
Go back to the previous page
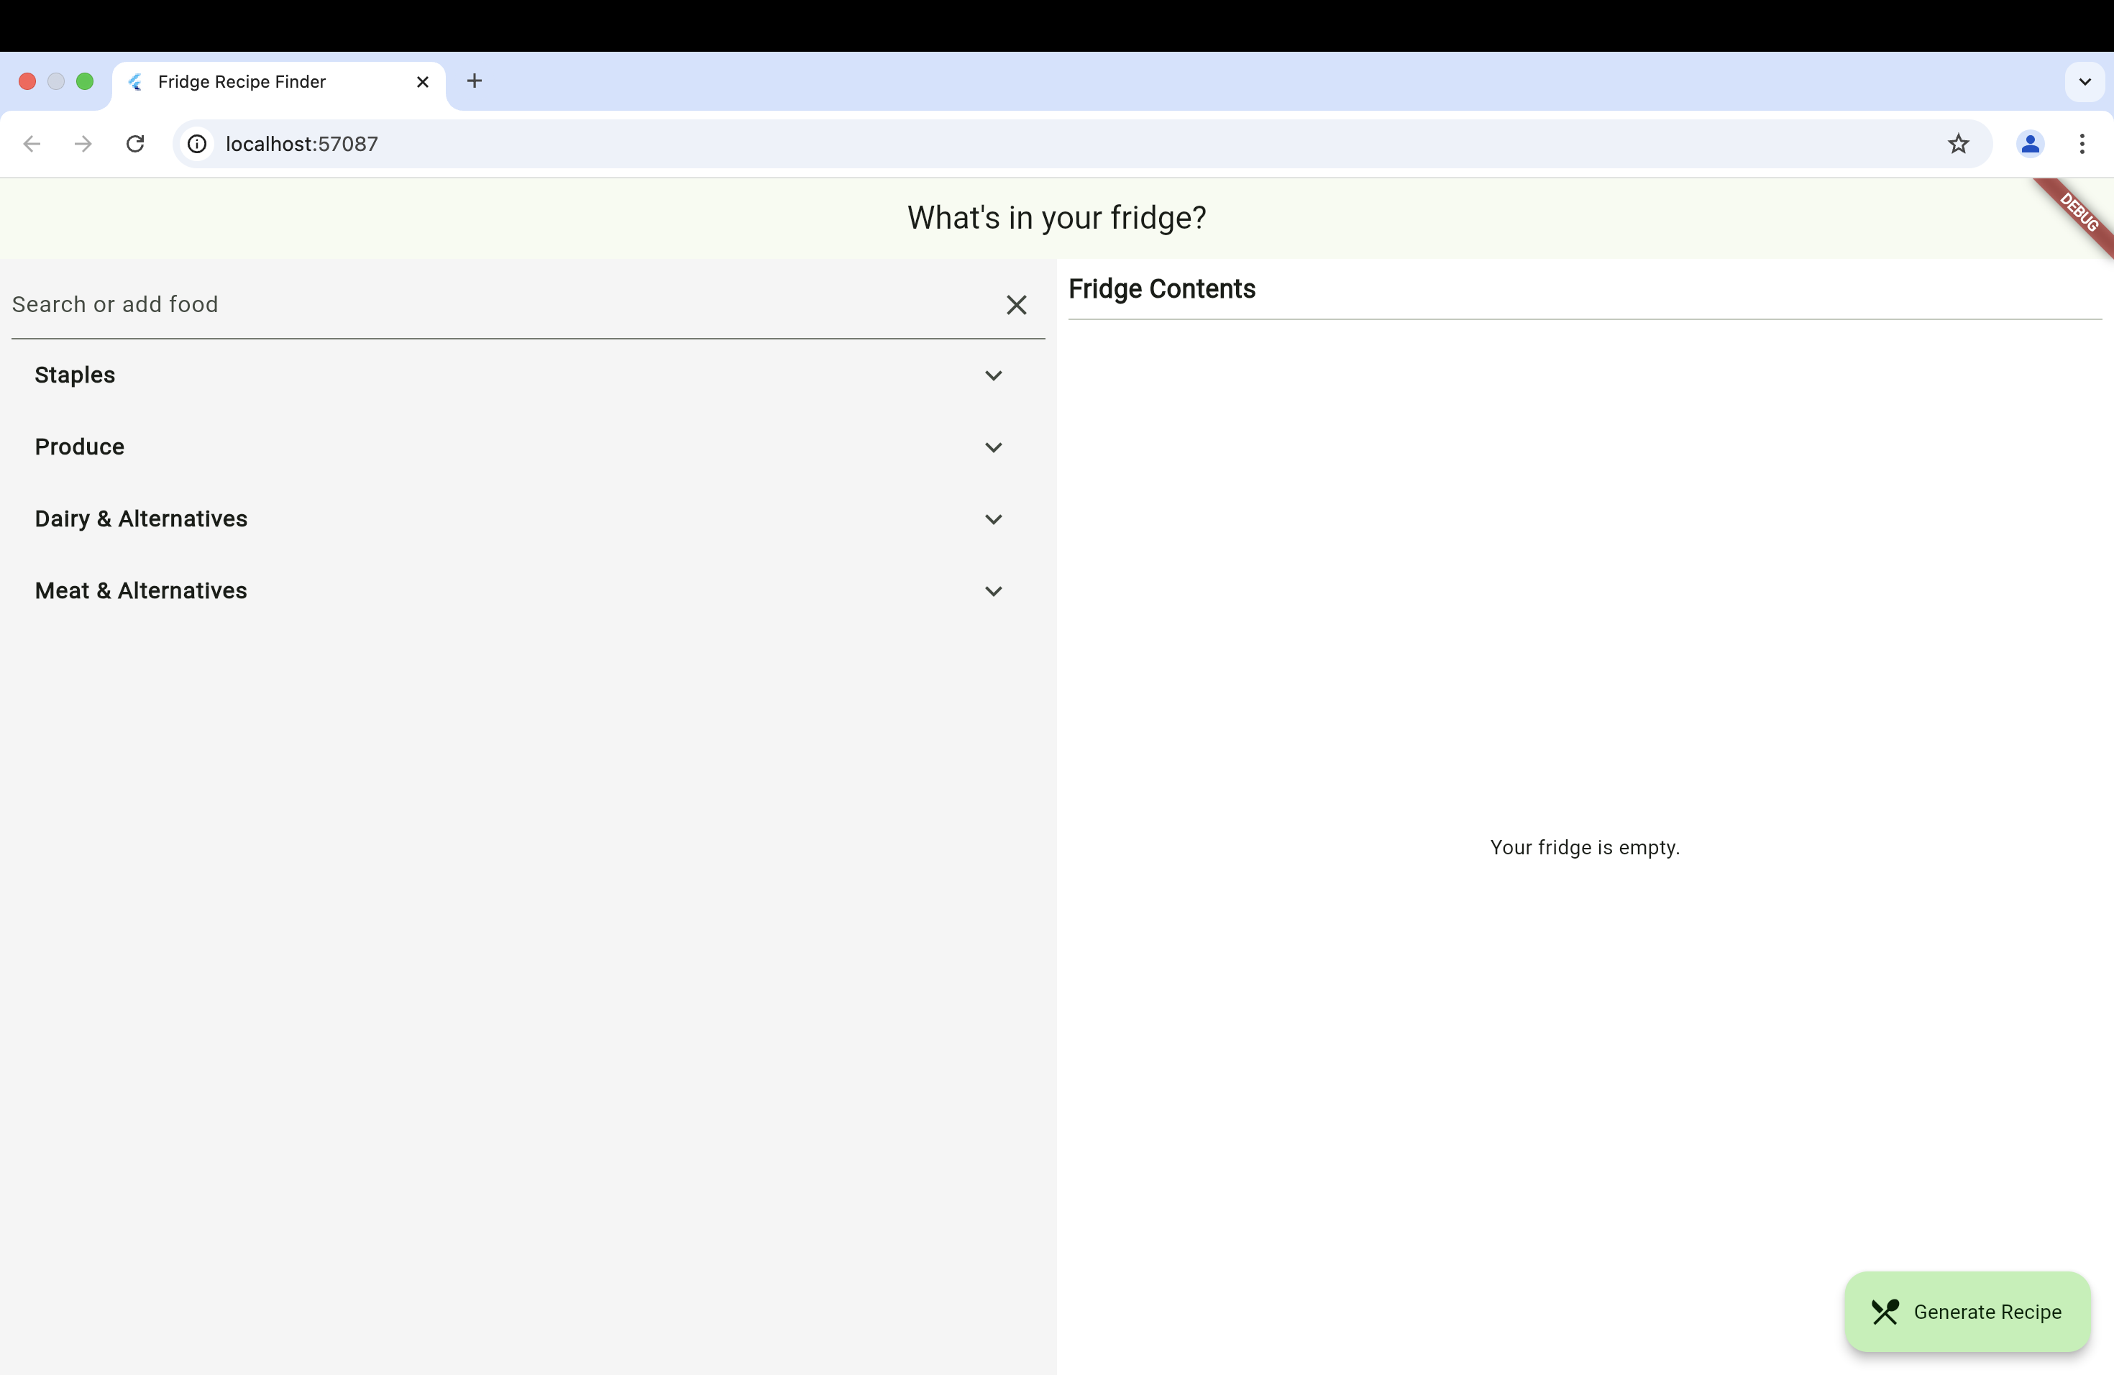[32, 144]
